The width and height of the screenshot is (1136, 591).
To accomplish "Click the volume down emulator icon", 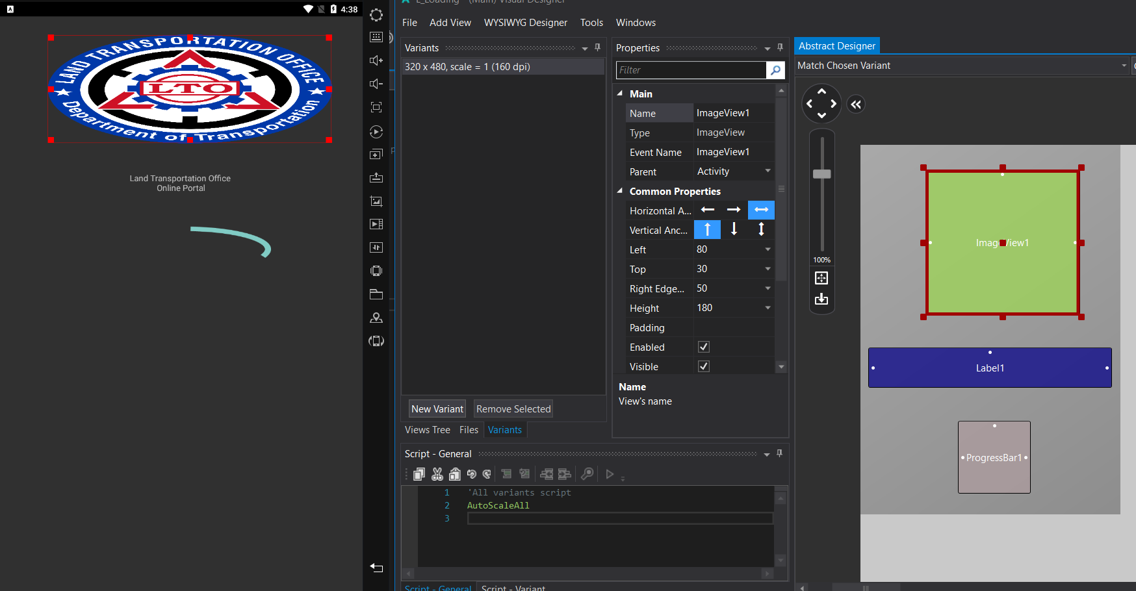I will pos(376,84).
